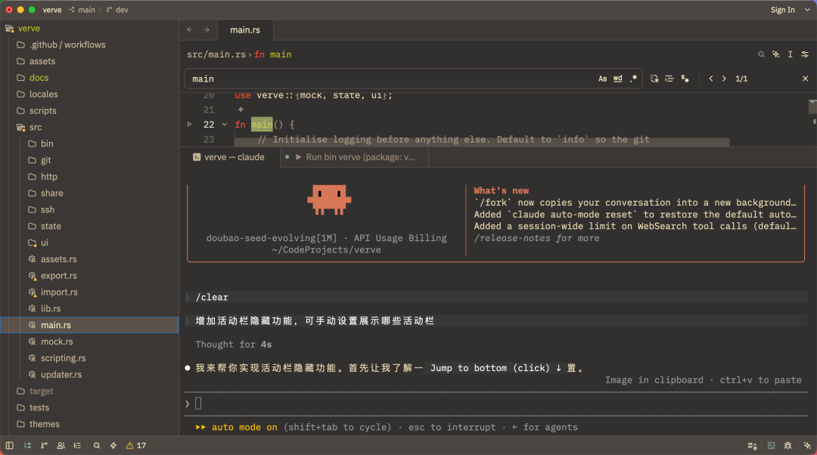
Task: Select the verve — claude terminal tab
Action: coord(228,156)
